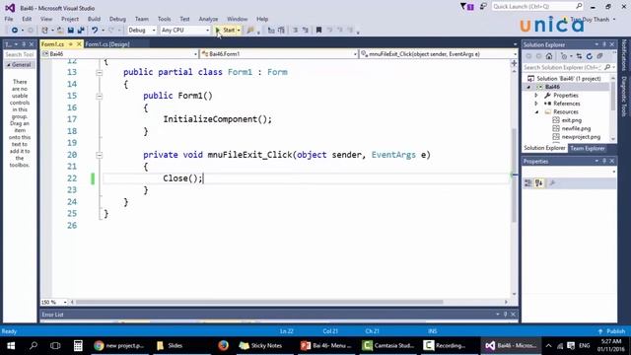Open the Diagnostic Tools side tab
The image size is (631, 355).
coord(624,97)
